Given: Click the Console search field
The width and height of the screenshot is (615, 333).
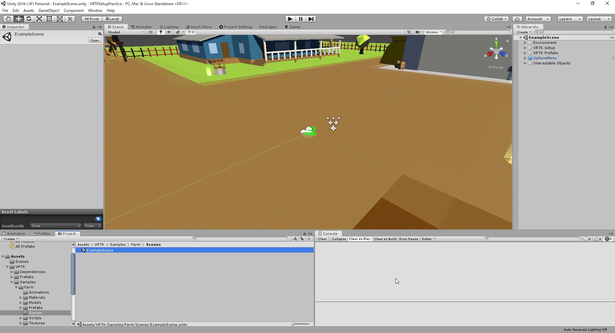Looking at the screenshot, I should [x=533, y=239].
